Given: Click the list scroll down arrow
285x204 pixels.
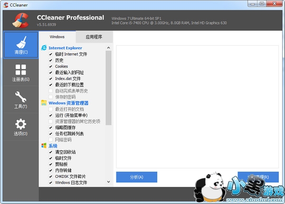Looking at the screenshot, I should 108,182.
